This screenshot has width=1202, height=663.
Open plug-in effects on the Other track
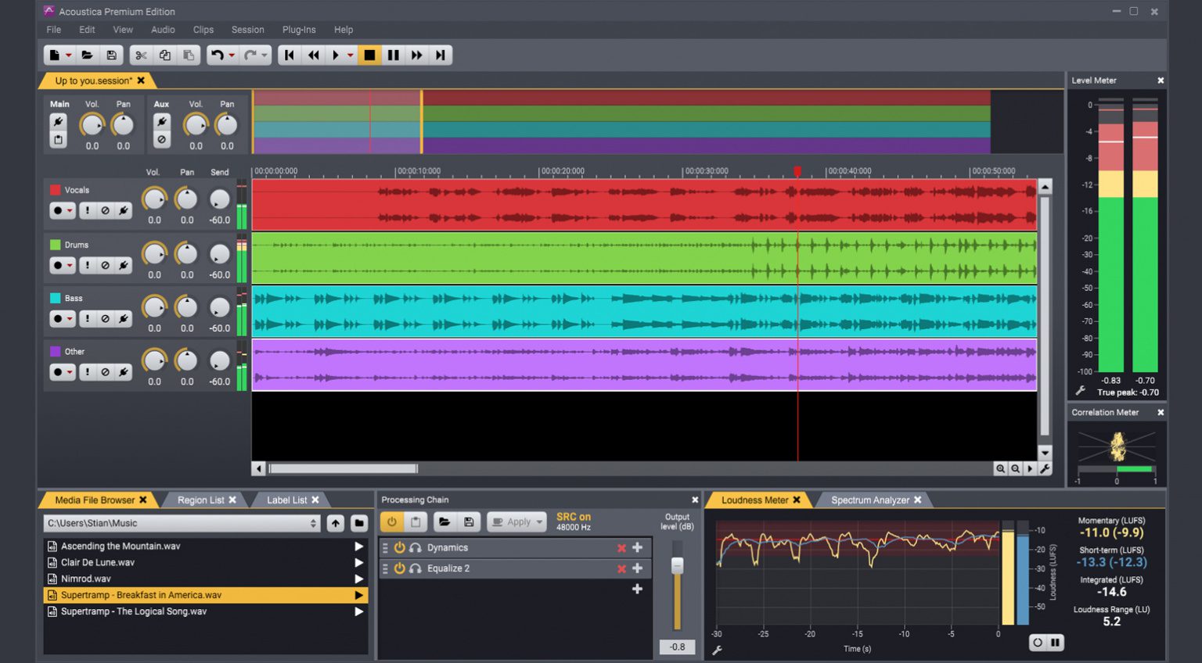tap(124, 372)
